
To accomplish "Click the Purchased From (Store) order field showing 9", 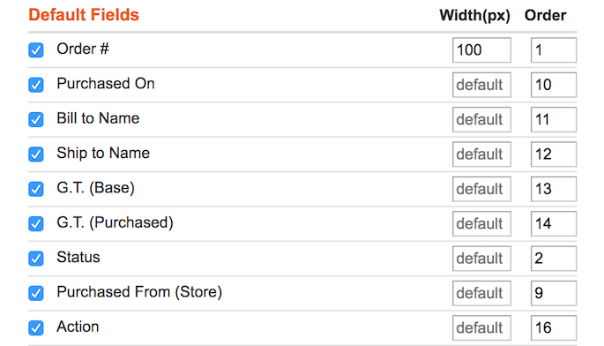I will coord(554,293).
